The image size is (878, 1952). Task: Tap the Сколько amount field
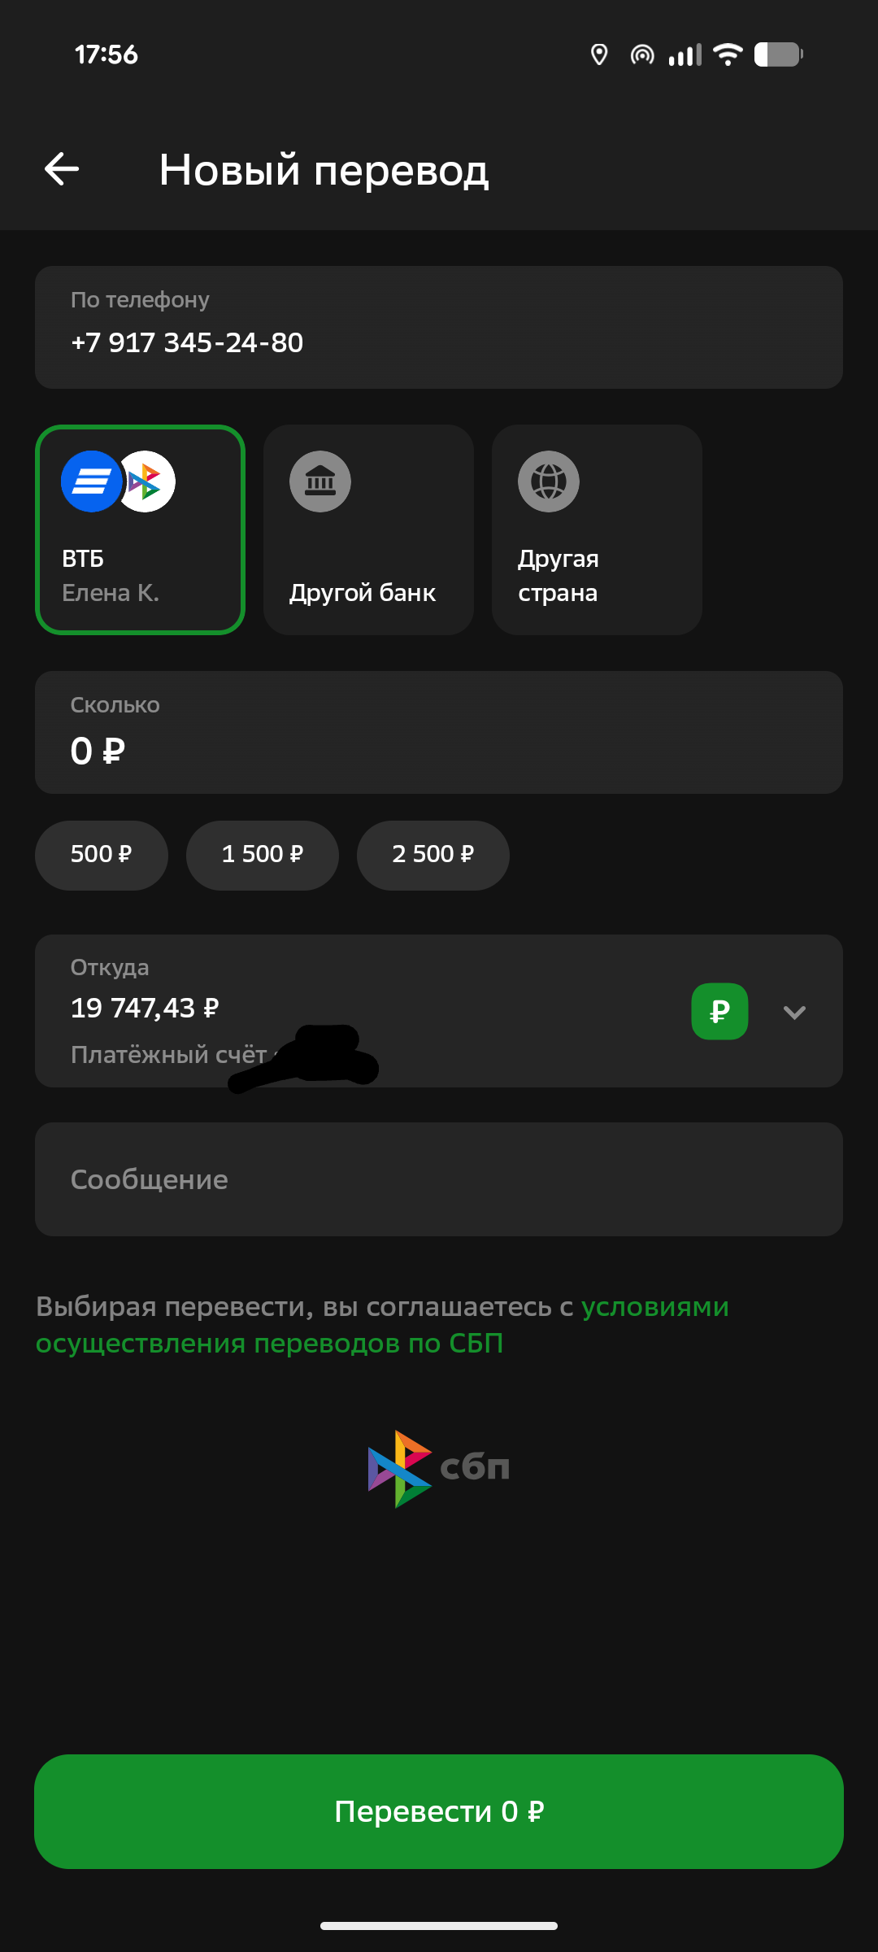(x=439, y=732)
